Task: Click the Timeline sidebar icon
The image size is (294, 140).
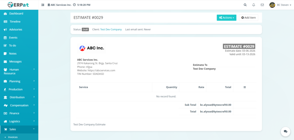Action: 5,22
